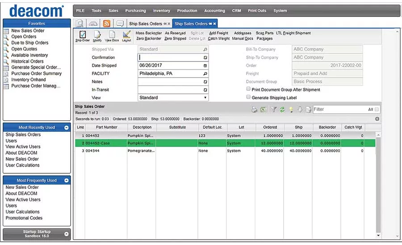The image size is (402, 245).
Task: Open the Inventory menu
Action: 162,11
